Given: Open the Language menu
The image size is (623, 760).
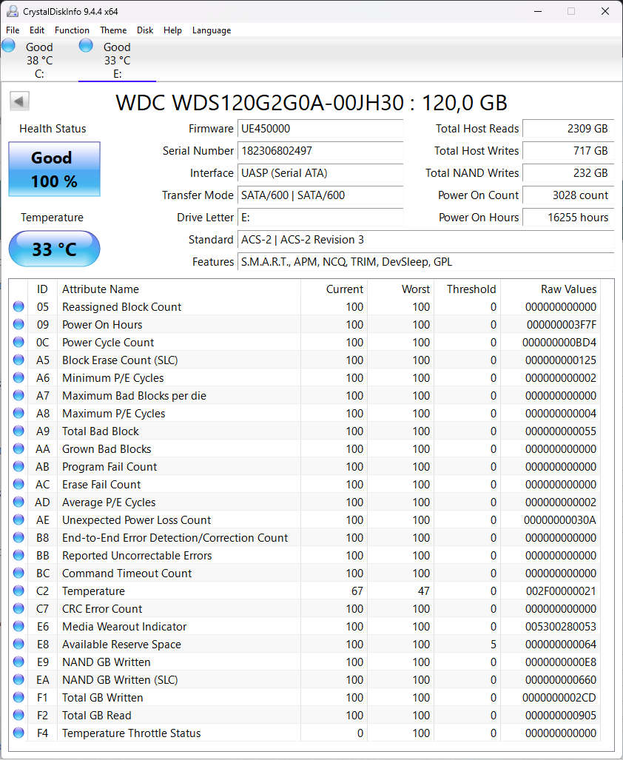Looking at the screenshot, I should tap(212, 30).
